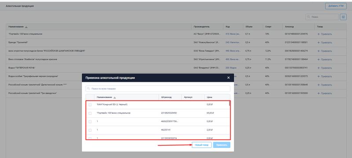Image resolution: width=352 pixels, height=158 pixels.
Task: Open filter settings icon beside main search
Action: (343, 17)
